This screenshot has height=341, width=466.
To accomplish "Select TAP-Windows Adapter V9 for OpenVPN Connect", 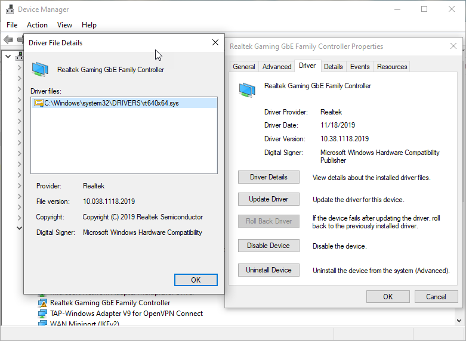I will click(126, 314).
